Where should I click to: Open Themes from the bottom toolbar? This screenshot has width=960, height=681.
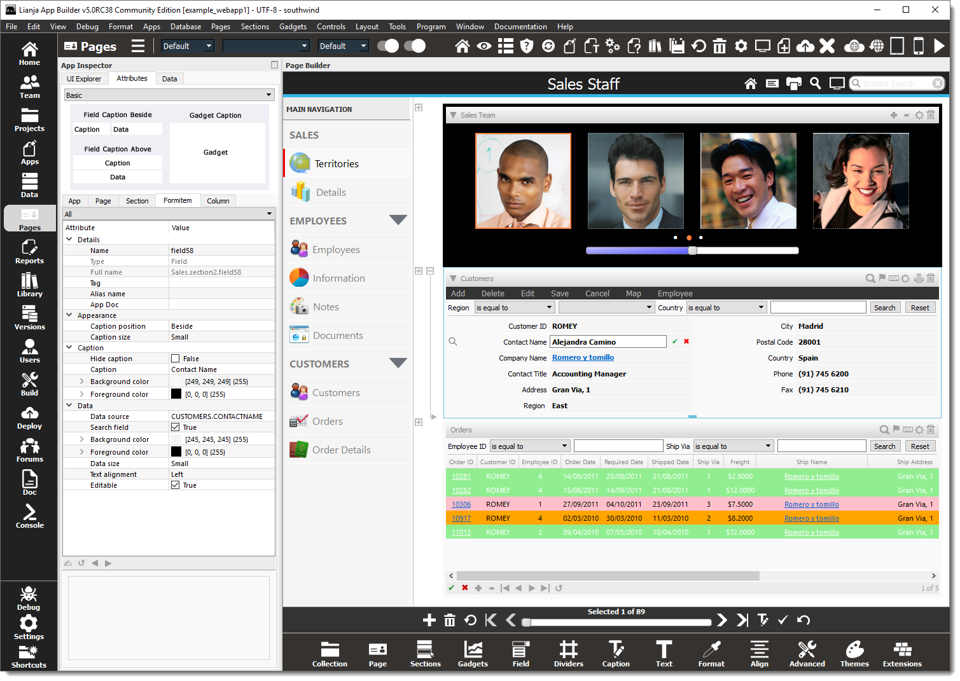[854, 653]
